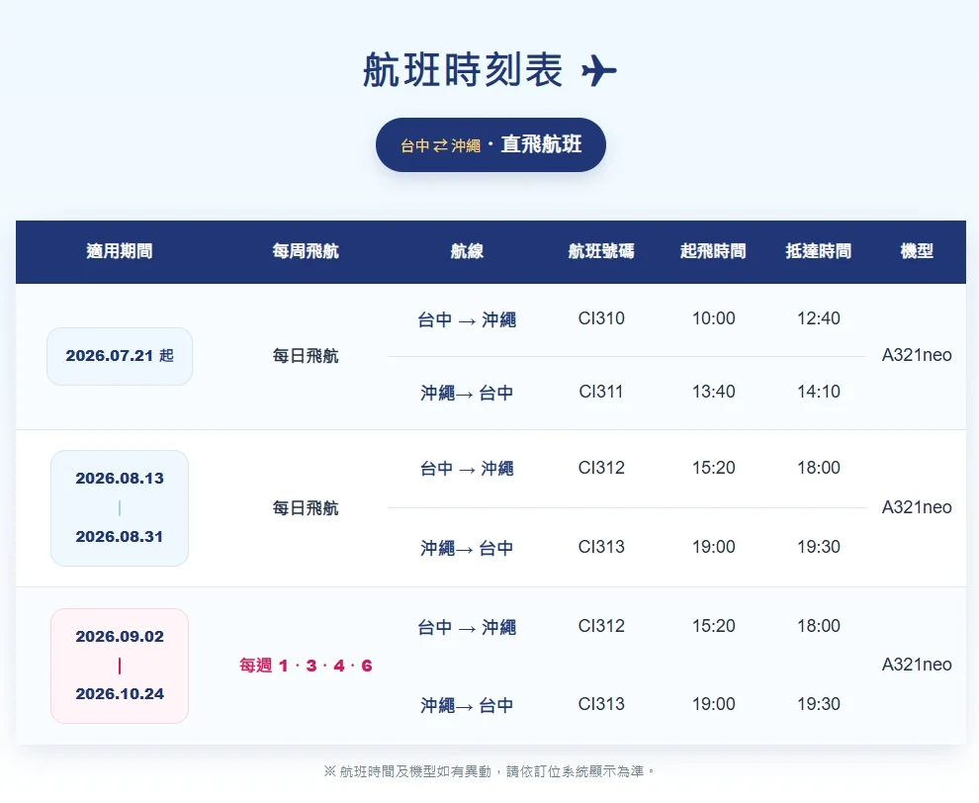Image resolution: width=979 pixels, height=803 pixels.
Task: Click flight number CI311
Action: pos(601,392)
